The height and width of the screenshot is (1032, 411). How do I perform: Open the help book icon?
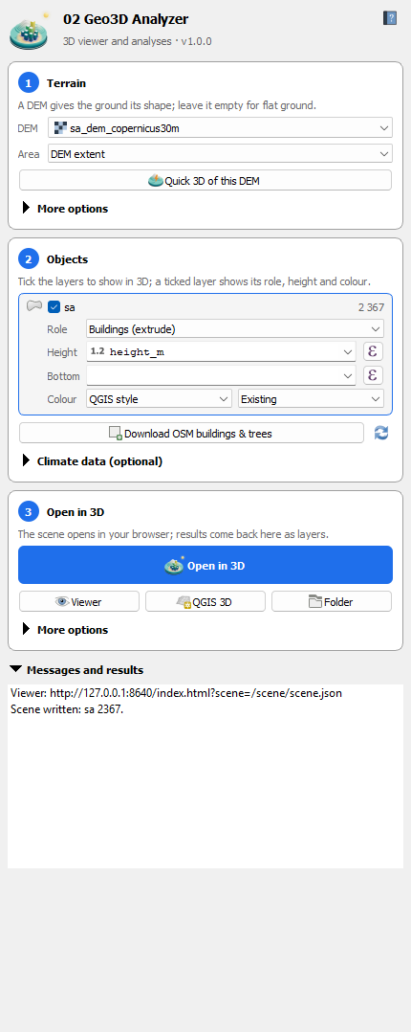(x=390, y=18)
